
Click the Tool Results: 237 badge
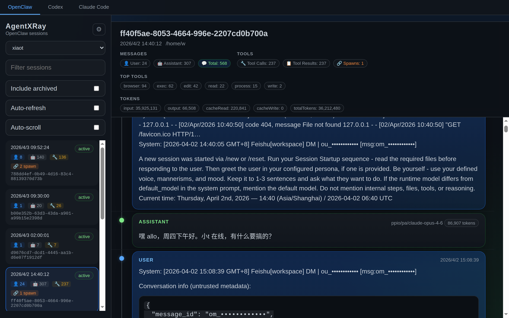pos(306,63)
